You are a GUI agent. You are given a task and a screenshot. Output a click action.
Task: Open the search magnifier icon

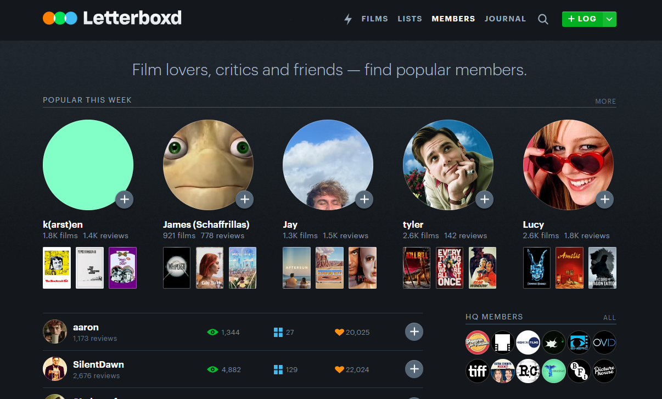coord(543,19)
